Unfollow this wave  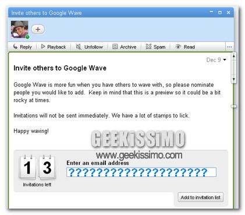click(x=89, y=47)
